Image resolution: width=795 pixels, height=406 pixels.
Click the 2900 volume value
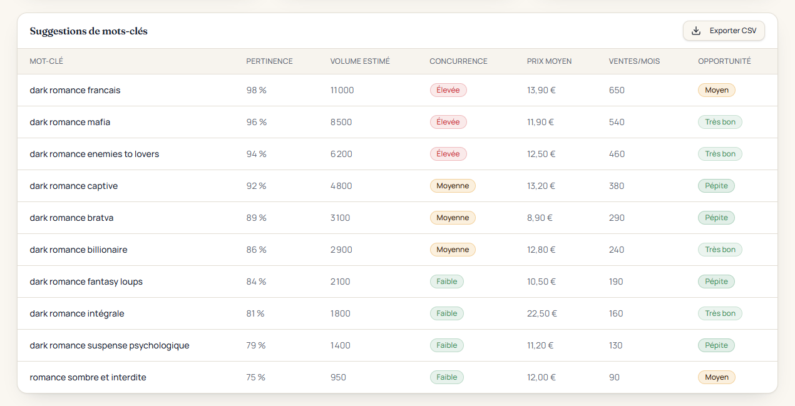[x=341, y=250]
